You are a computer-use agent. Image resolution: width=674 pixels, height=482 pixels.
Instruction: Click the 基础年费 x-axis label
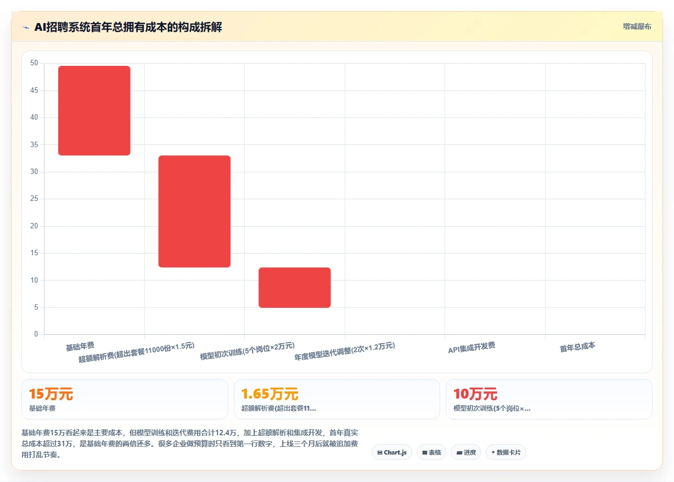click(x=80, y=346)
